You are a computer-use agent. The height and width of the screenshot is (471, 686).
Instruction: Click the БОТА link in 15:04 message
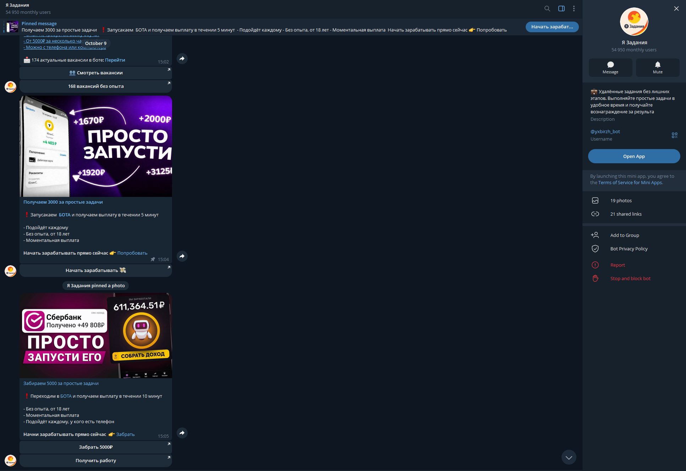coord(65,215)
